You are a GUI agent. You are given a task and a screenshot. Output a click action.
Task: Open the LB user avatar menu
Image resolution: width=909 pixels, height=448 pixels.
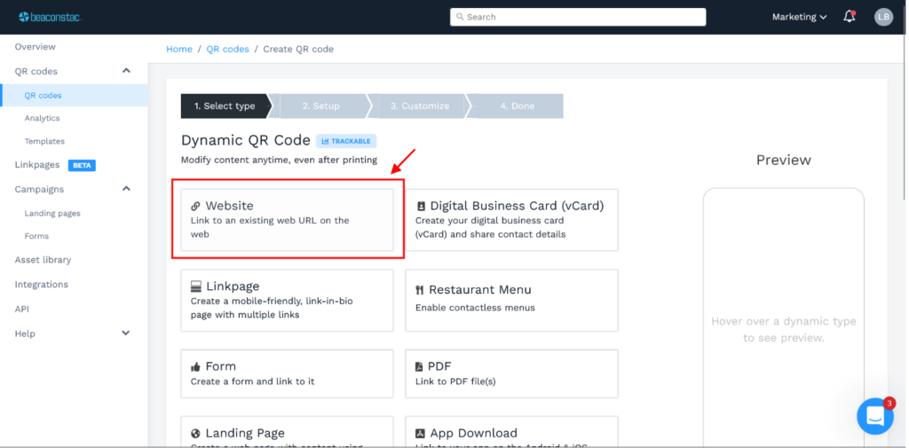pyautogui.click(x=883, y=17)
